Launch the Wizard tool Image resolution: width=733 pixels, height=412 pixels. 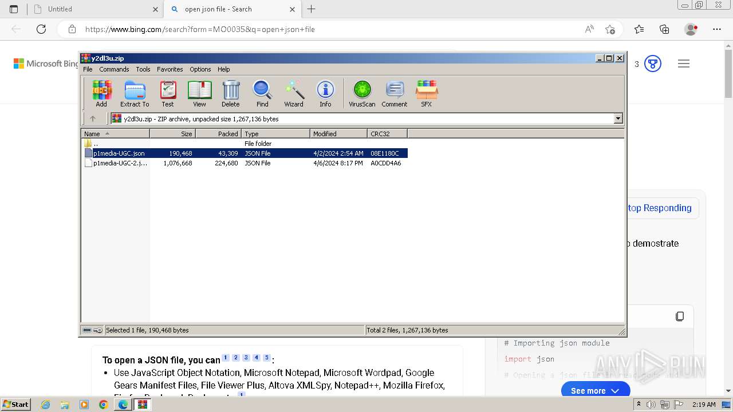pos(294,93)
